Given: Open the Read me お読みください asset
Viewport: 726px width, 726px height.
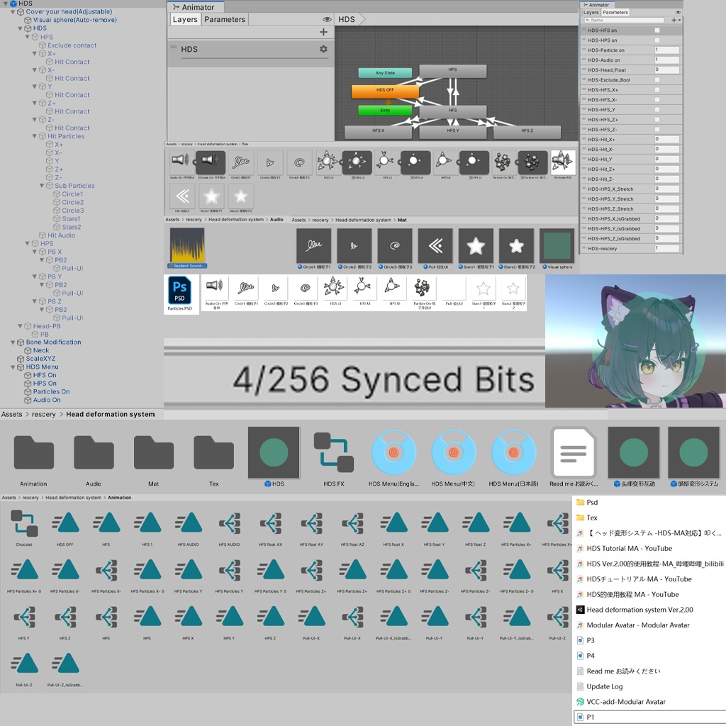Looking at the screenshot, I should (574, 454).
